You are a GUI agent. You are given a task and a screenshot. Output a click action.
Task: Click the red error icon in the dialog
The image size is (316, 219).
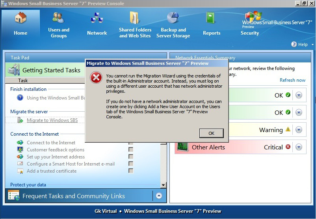point(96,78)
